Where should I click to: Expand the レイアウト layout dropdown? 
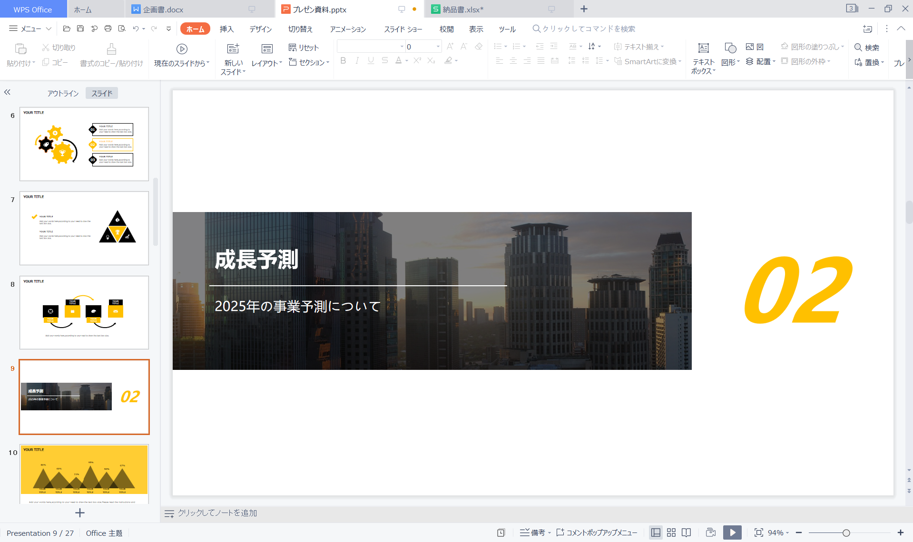click(266, 62)
